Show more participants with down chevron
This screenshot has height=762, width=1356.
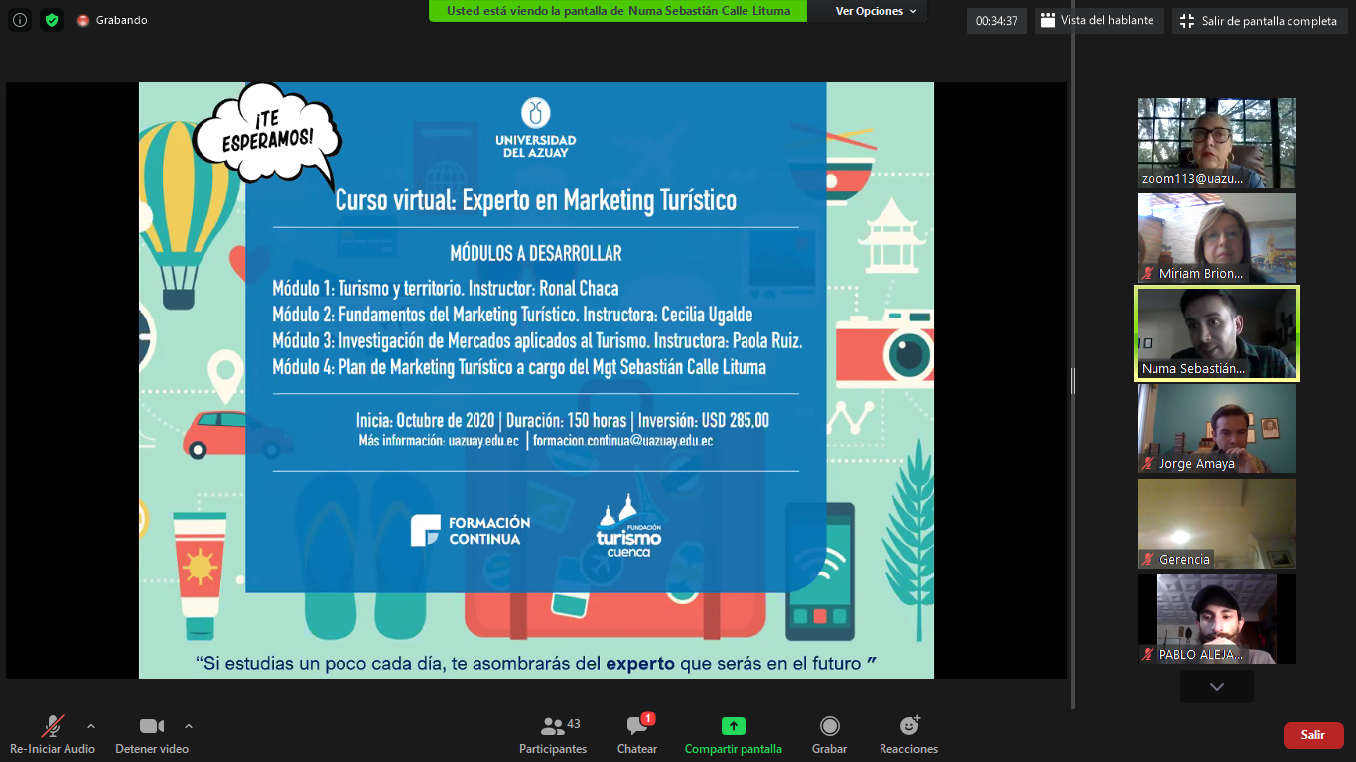pos(1217,686)
